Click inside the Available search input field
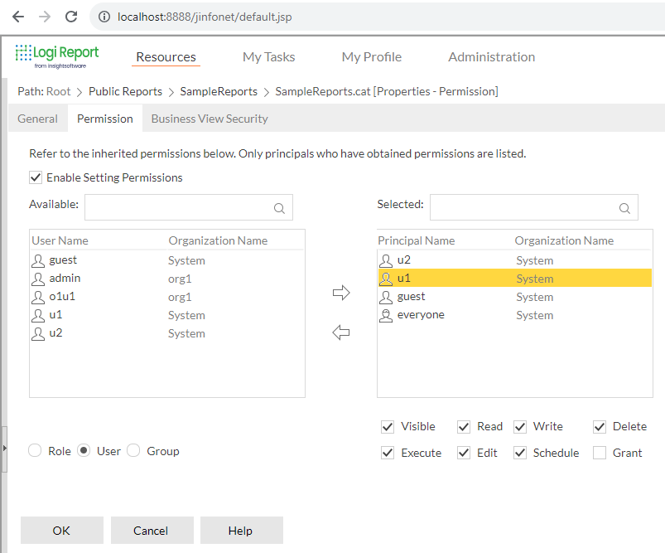665x553 pixels. click(182, 207)
